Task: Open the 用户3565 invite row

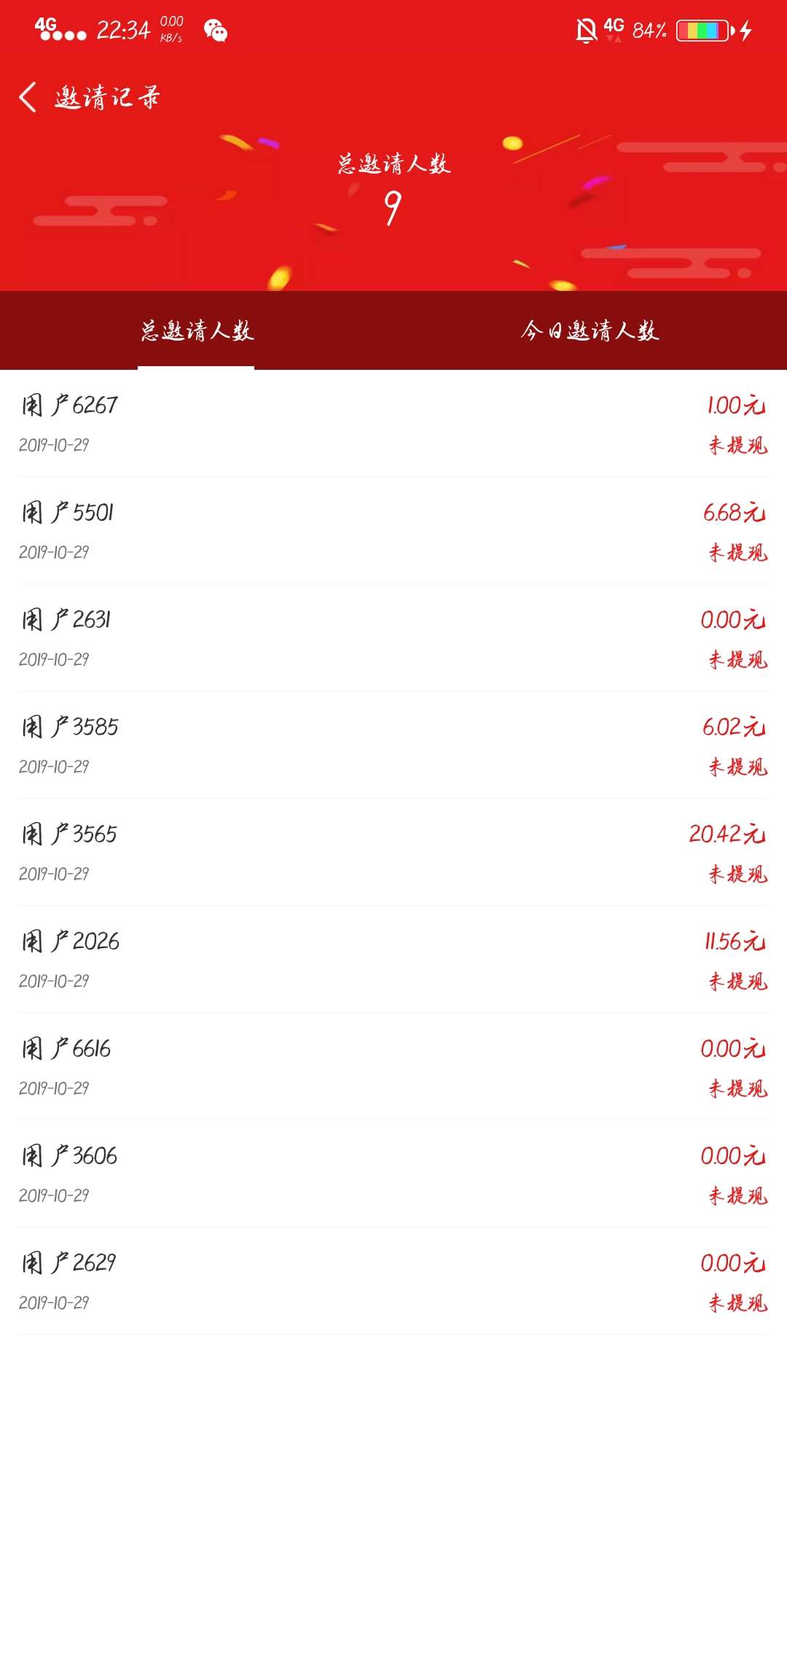Action: click(x=393, y=853)
